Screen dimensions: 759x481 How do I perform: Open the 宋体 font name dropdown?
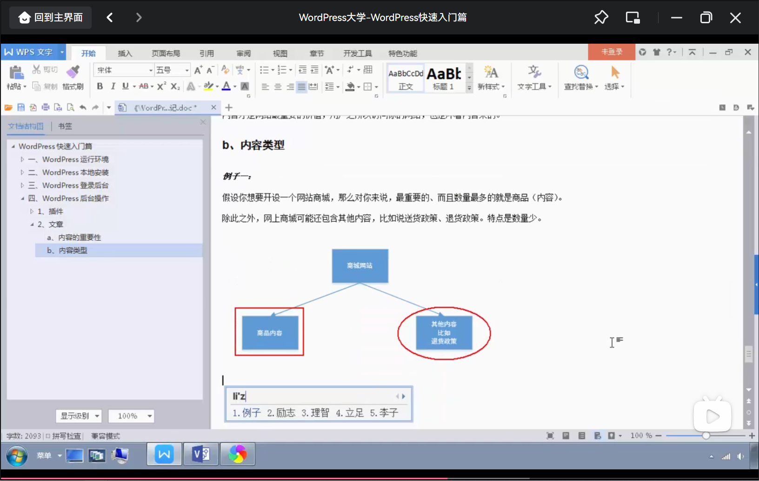click(x=151, y=70)
